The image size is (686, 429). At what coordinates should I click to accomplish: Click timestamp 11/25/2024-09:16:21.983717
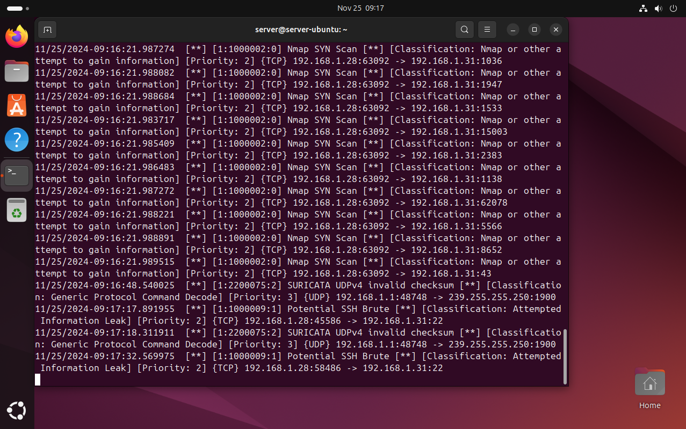(105, 120)
